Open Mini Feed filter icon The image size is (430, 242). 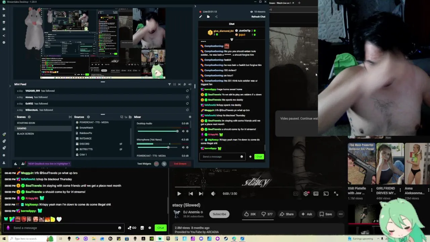[x=169, y=84]
